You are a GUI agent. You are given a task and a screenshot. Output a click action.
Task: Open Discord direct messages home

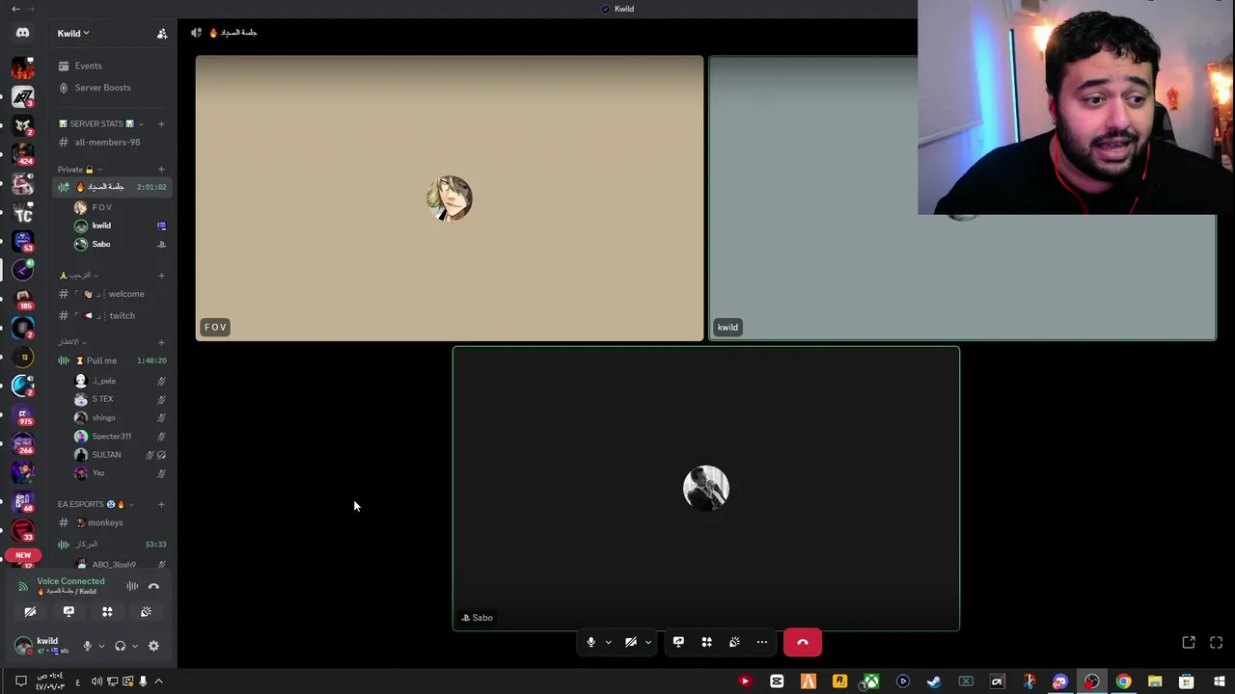coord(22,33)
